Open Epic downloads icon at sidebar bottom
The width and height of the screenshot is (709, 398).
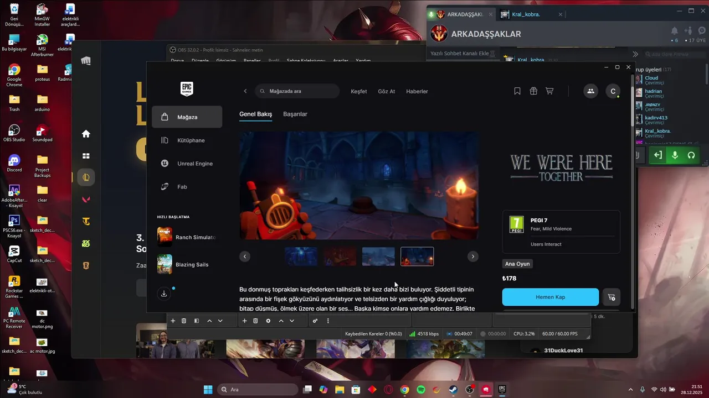pos(164,294)
